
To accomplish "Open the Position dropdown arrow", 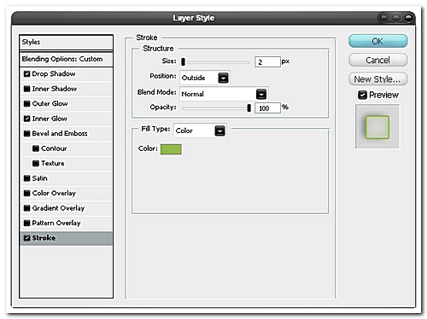I will (223, 78).
